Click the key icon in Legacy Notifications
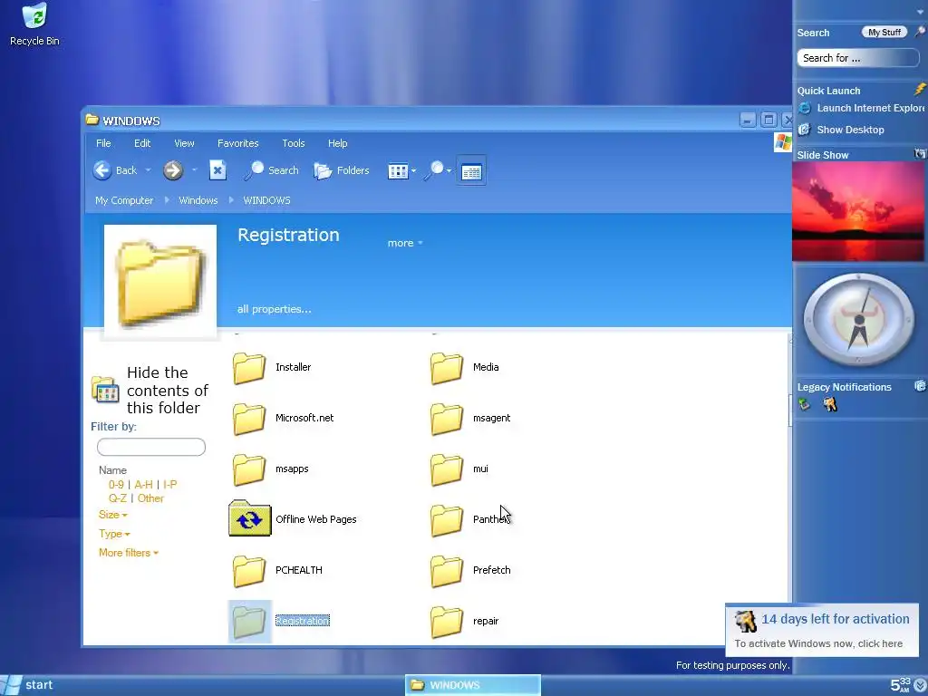The height and width of the screenshot is (696, 928). click(x=830, y=404)
